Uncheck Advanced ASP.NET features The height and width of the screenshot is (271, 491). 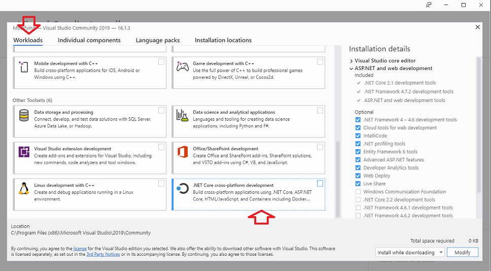(358, 160)
